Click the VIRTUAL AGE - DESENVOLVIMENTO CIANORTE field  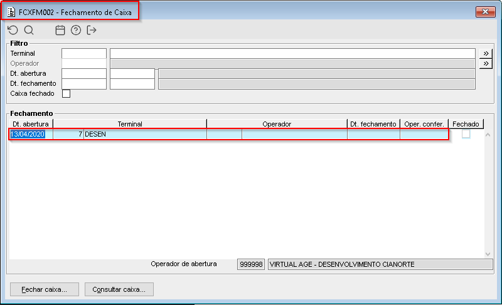pos(380,264)
